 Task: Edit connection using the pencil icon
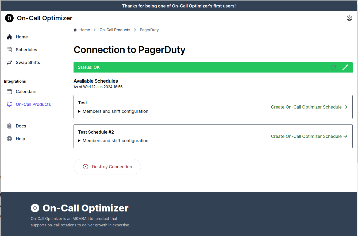pyautogui.click(x=345, y=67)
